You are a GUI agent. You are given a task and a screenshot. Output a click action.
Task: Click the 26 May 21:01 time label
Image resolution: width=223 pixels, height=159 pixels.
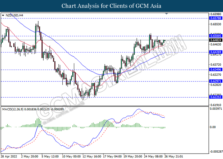tap(174, 156)
